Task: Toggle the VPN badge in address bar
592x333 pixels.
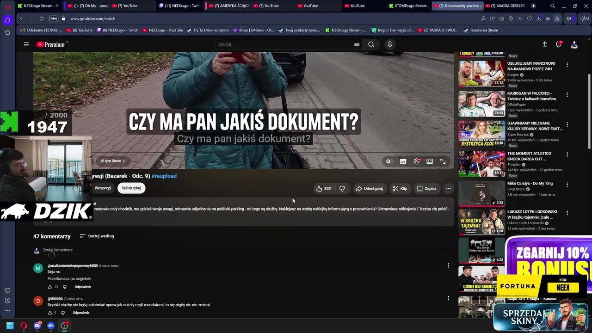Action: click(54, 18)
